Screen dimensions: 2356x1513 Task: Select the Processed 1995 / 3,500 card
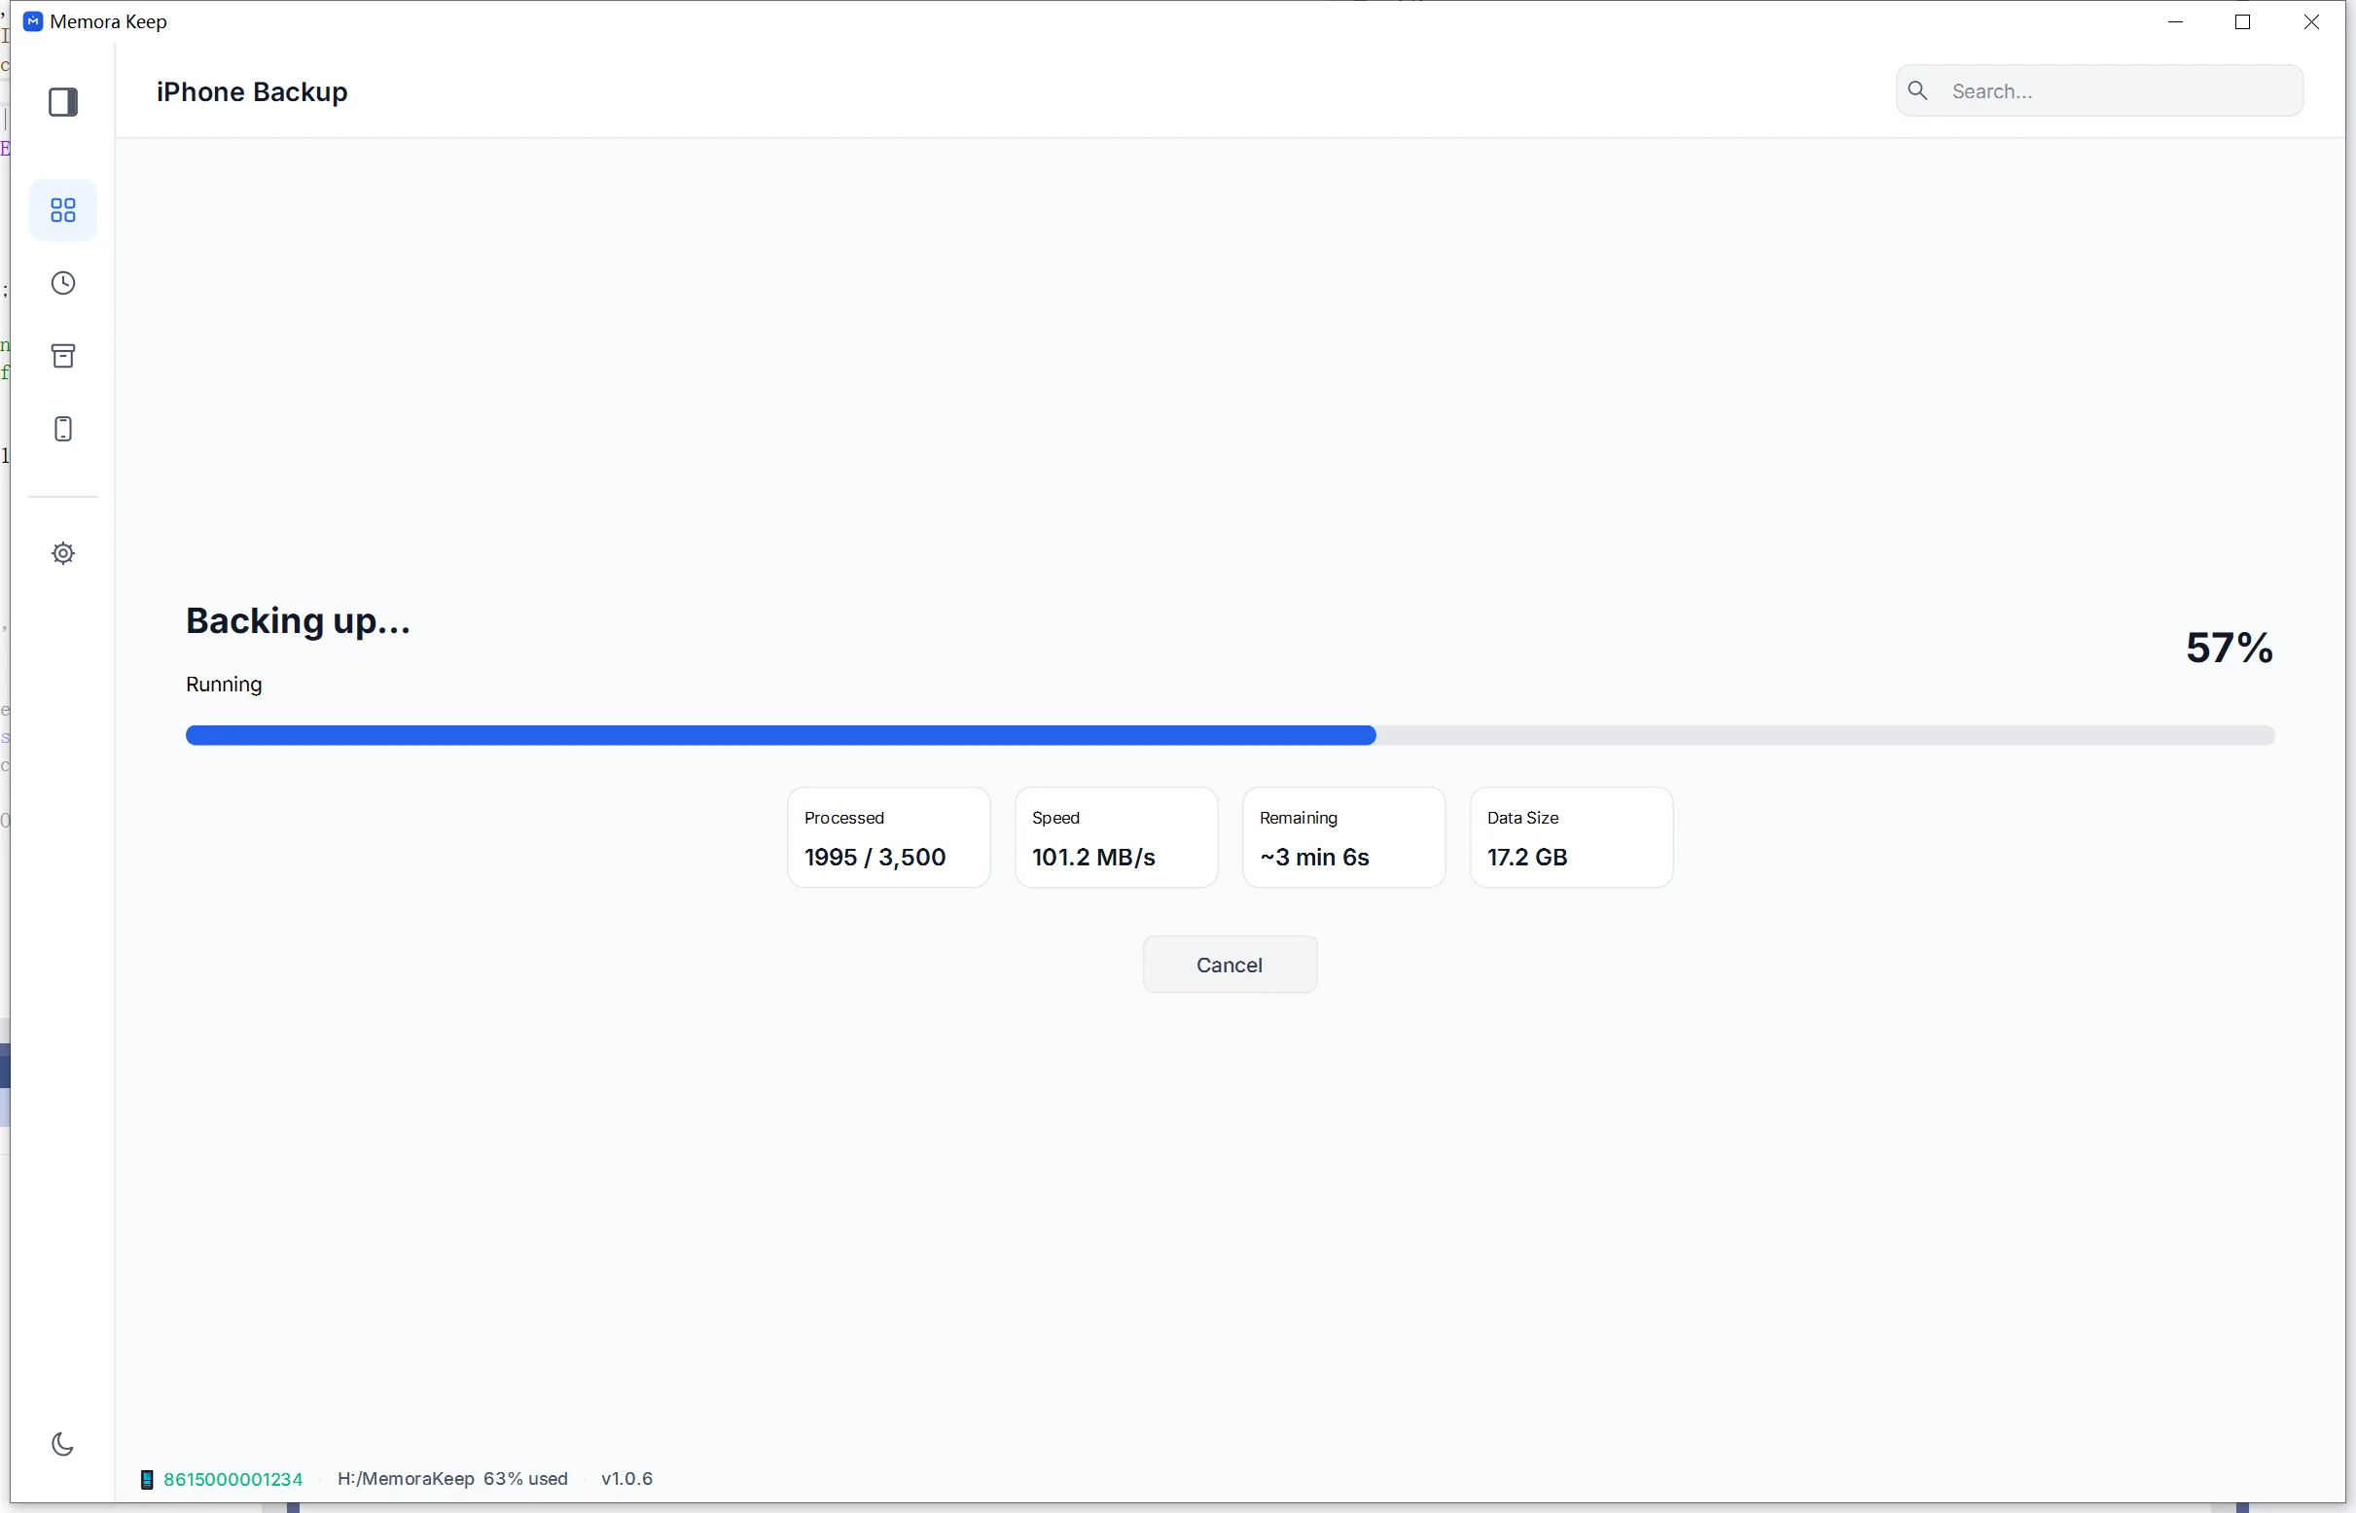pyautogui.click(x=888, y=838)
